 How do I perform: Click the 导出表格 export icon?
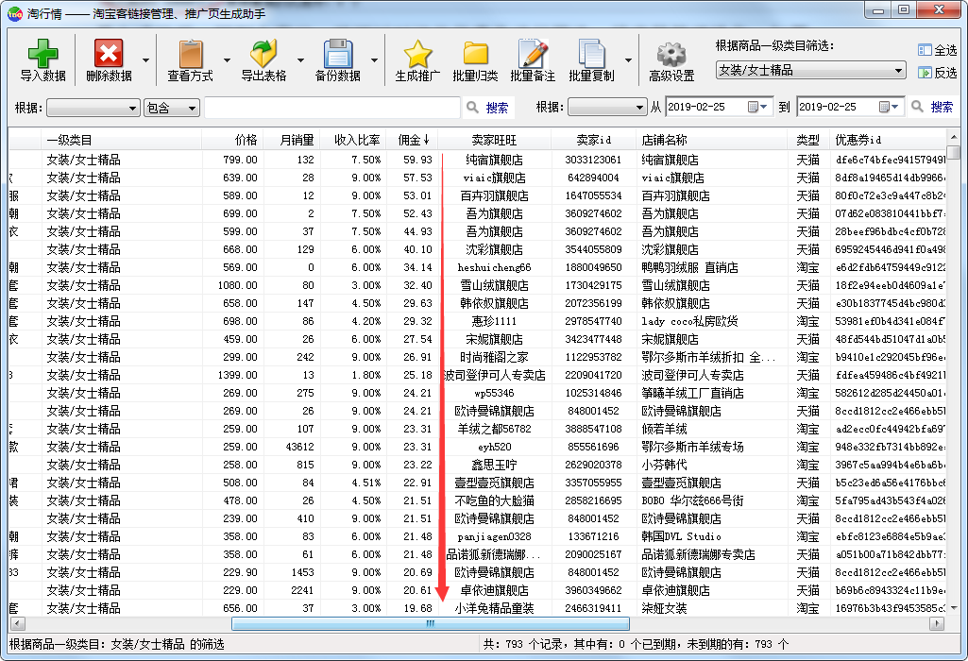[263, 53]
